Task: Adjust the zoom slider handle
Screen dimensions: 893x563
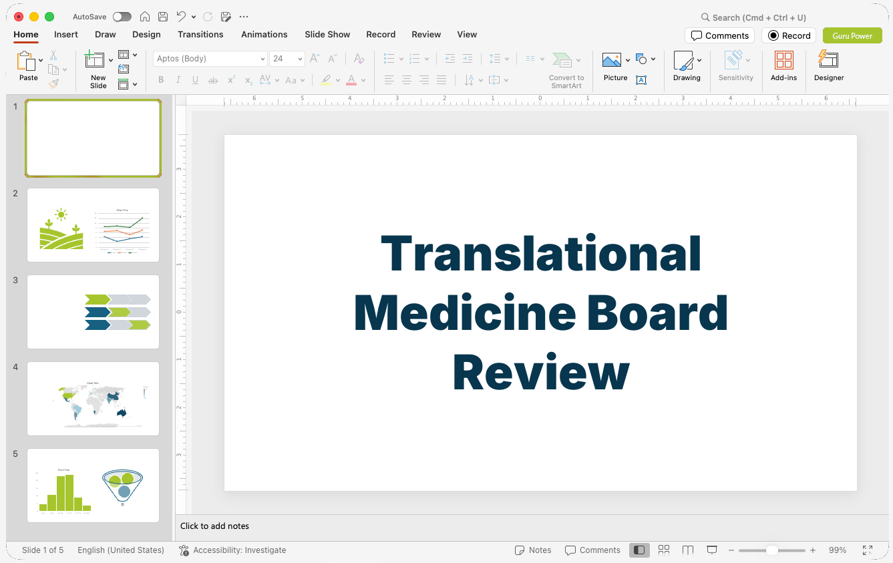Action: (771, 550)
